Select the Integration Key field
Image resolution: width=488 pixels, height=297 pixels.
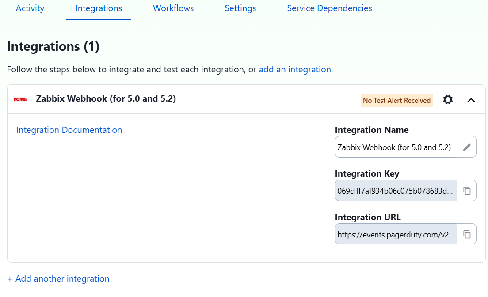pos(396,191)
